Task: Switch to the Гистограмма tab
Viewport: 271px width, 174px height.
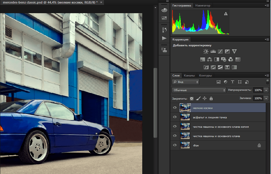Action: pyautogui.click(x=182, y=6)
